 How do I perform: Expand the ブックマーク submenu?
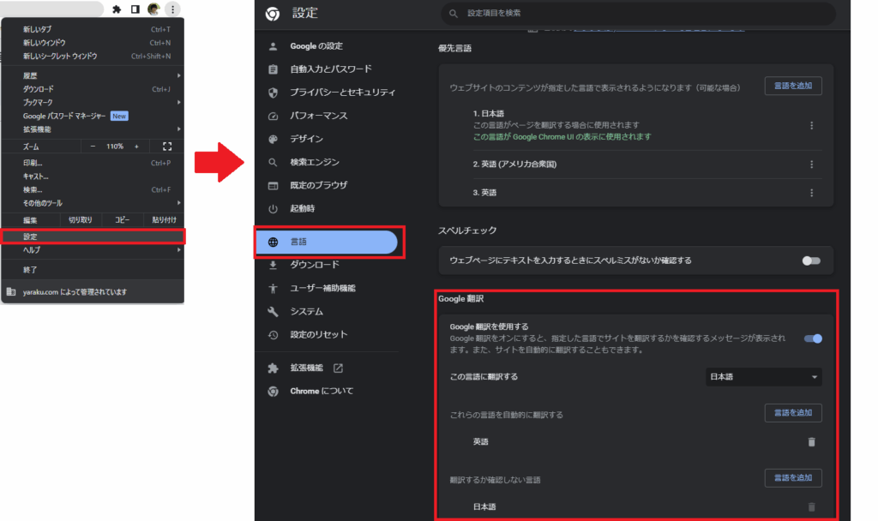[93, 103]
